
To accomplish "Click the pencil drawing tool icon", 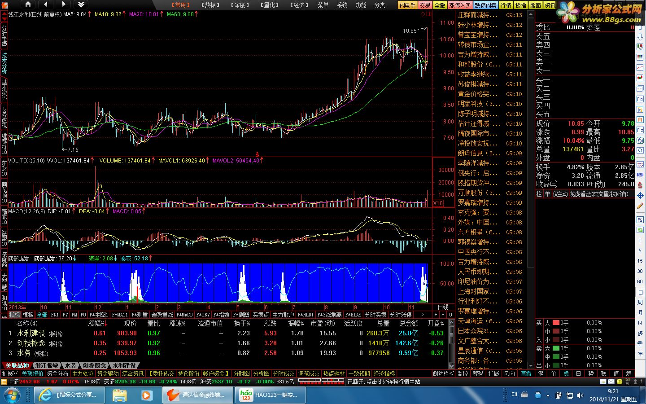I will (640, 206).
